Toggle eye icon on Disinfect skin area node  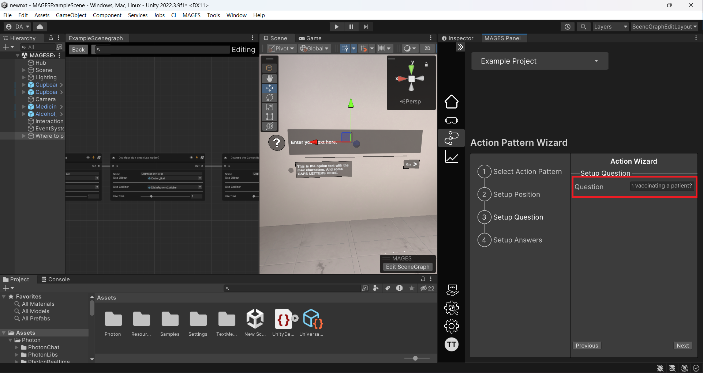(191, 157)
